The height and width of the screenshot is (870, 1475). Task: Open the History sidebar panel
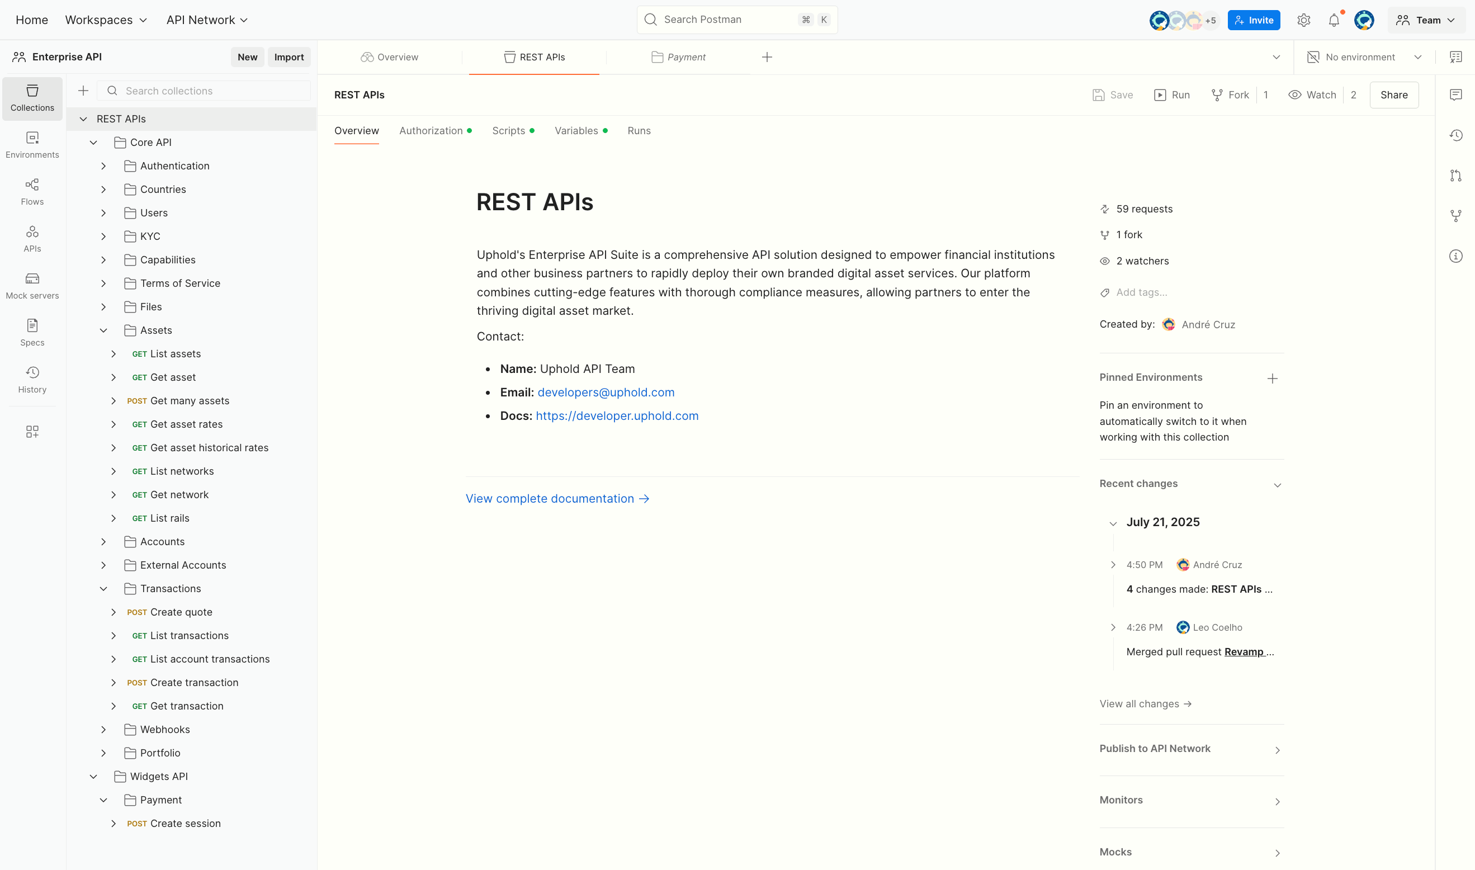32,380
